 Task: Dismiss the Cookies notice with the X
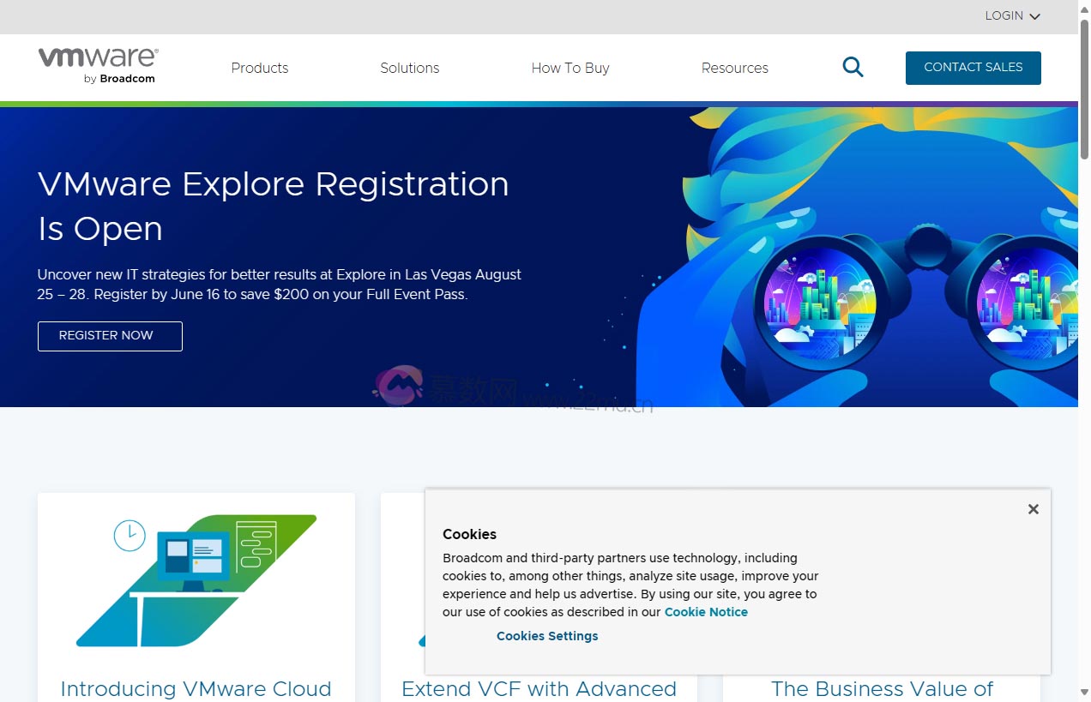tap(1033, 508)
